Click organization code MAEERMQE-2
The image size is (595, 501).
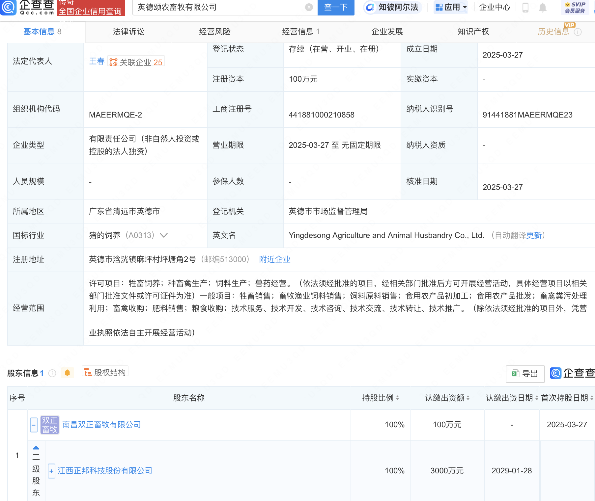116,115
